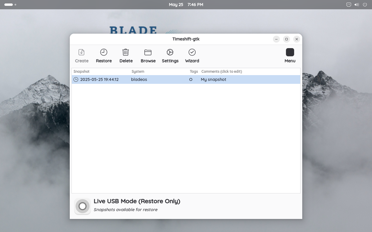The width and height of the screenshot is (372, 232).
Task: Click the O tag of the snapshot
Action: 191,79
